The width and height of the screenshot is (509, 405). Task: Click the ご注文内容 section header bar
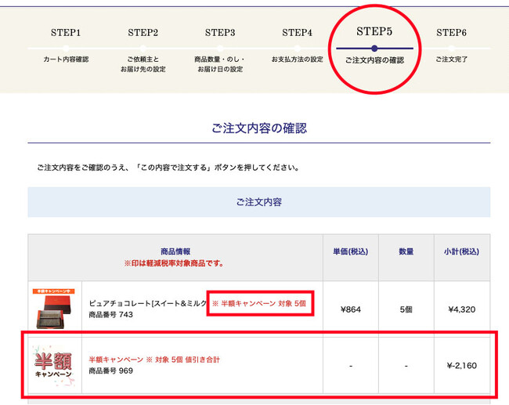pos(258,202)
